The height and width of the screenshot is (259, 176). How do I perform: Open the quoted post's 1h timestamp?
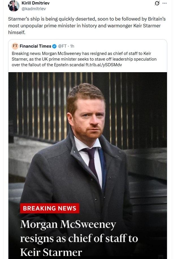coord(72,46)
